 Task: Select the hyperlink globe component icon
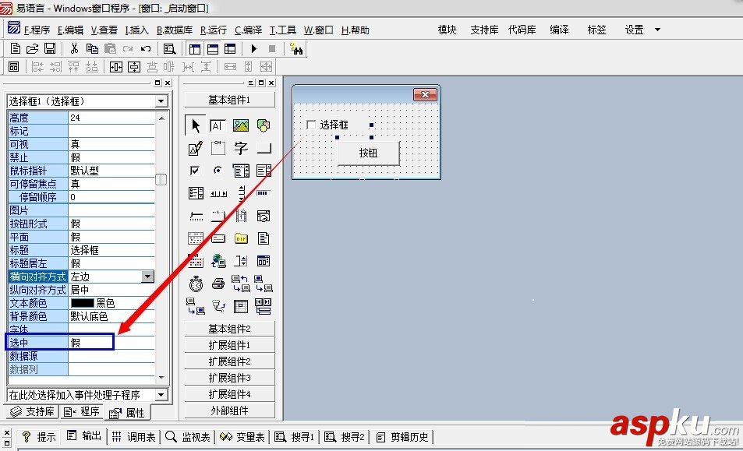tap(218, 261)
